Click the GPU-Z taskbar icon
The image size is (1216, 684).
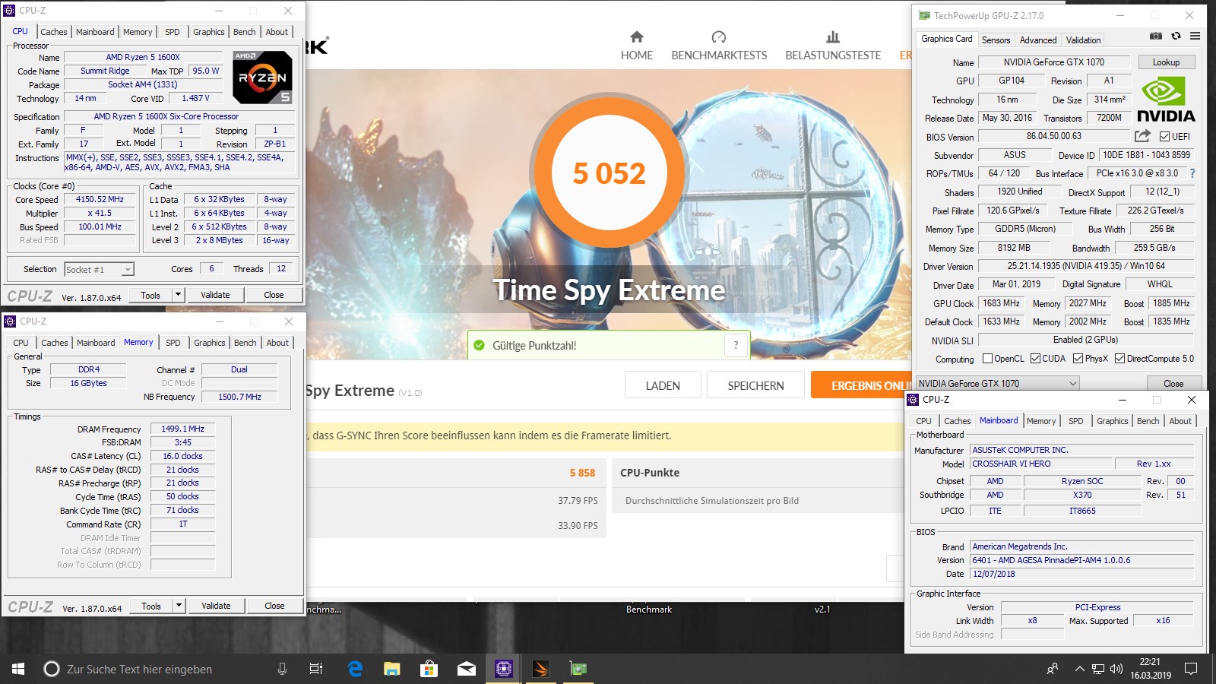578,669
